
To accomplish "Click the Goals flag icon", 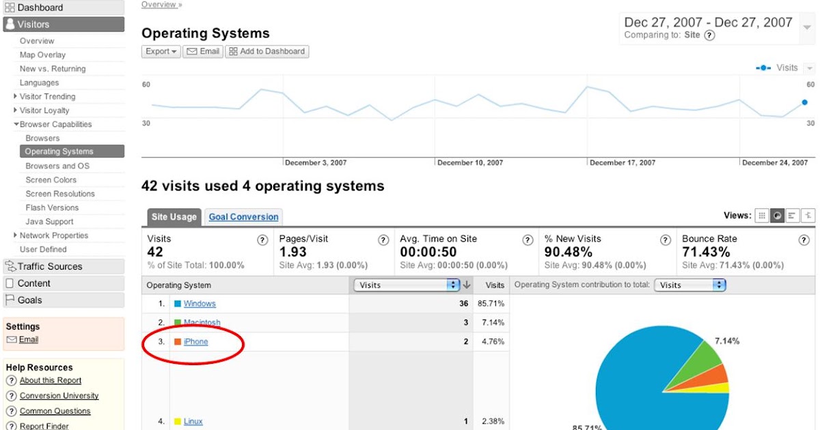I will (x=10, y=300).
